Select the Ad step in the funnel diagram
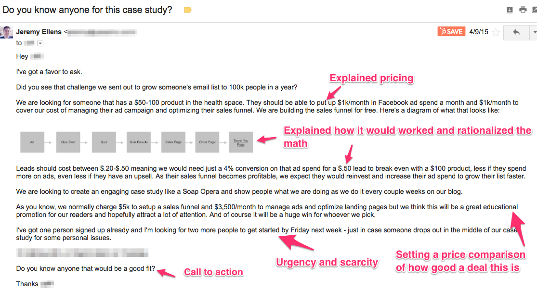The height and width of the screenshot is (292, 537). click(32, 142)
